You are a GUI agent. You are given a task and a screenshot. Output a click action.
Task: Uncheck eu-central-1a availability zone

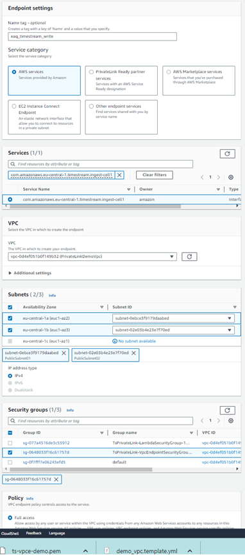pyautogui.click(x=10, y=318)
